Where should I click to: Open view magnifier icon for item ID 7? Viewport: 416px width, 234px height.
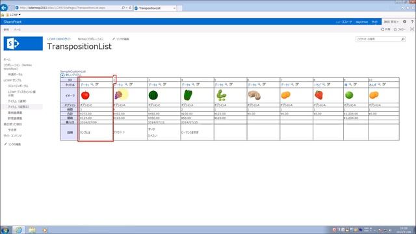(x=292, y=84)
